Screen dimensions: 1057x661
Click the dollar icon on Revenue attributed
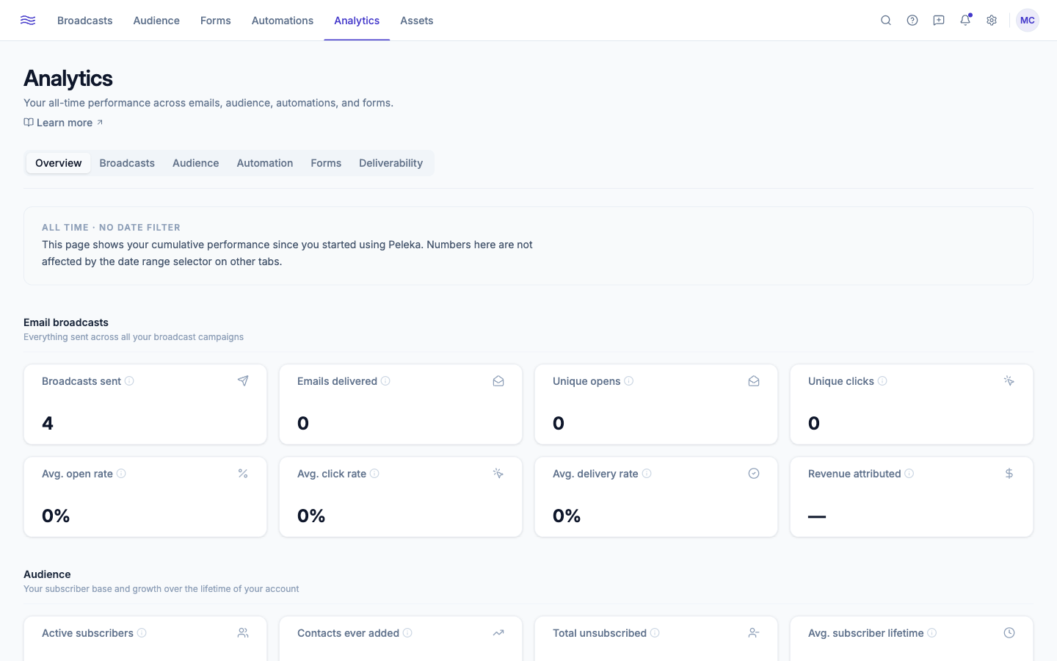(x=1009, y=474)
